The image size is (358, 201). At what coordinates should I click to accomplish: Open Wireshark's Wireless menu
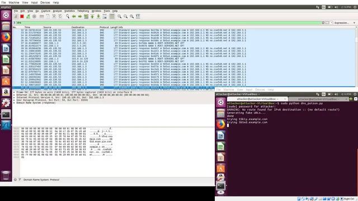click(x=96, y=11)
